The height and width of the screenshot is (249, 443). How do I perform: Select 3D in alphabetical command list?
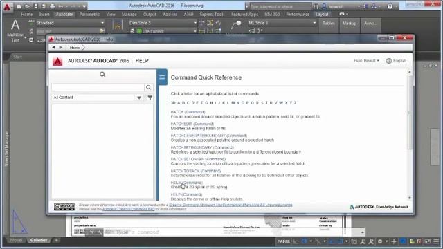[x=173, y=103]
